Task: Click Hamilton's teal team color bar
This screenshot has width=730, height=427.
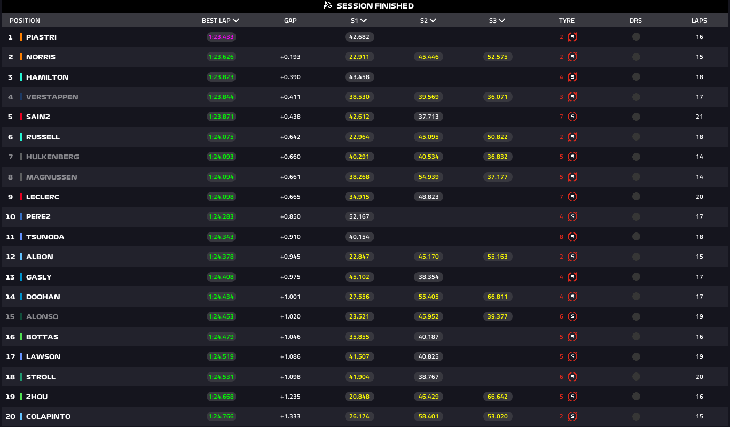Action: (21, 77)
